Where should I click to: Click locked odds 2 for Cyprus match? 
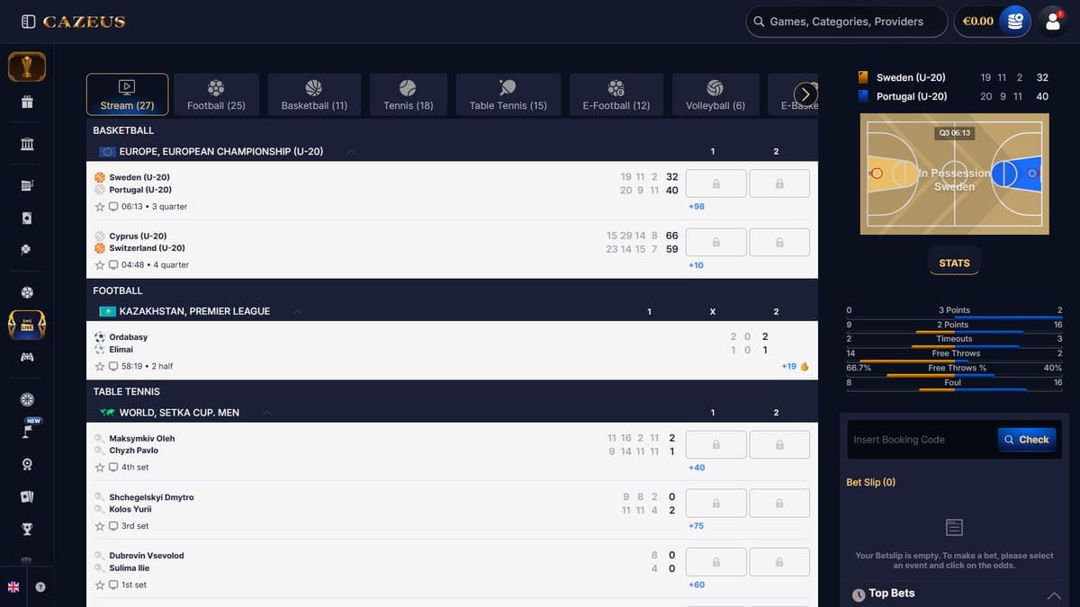click(x=779, y=242)
